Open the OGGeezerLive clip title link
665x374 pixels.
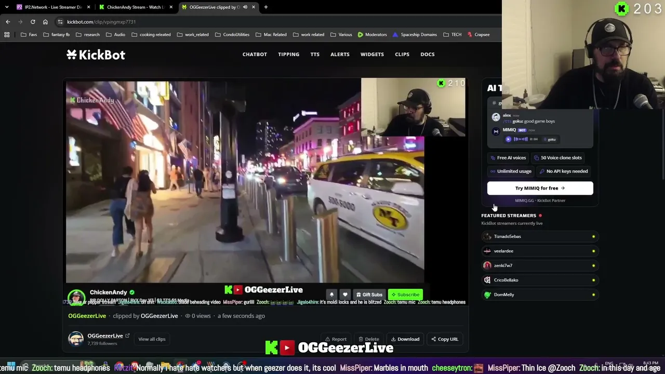pyautogui.click(x=87, y=316)
